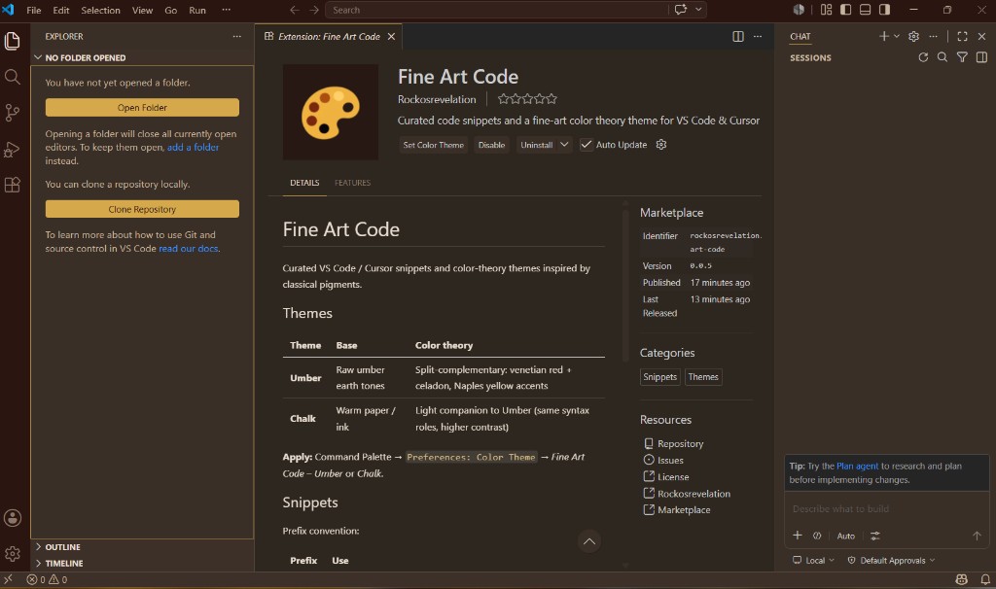Click the Set Color Theme button

(x=433, y=145)
